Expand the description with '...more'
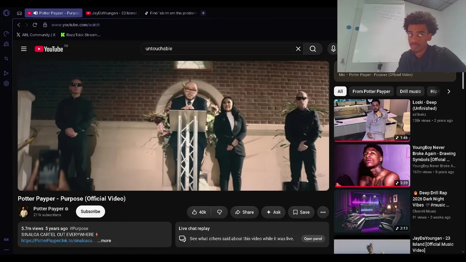Screen dimensions: 466x262 coord(104,241)
